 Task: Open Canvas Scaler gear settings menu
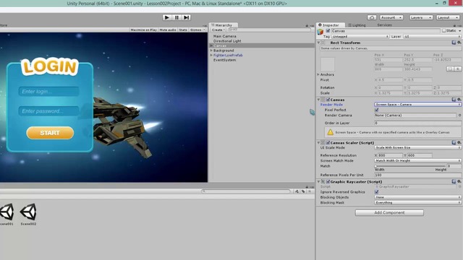pyautogui.click(x=459, y=143)
